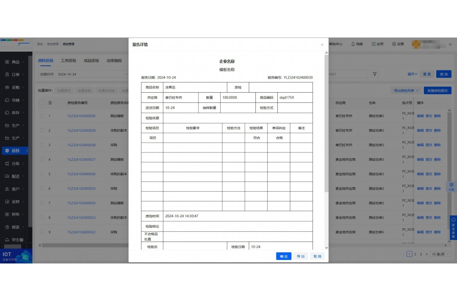Click 批量审核 batch operation button
Image resolution: width=457 pixels, height=301 pixels.
pos(84,91)
